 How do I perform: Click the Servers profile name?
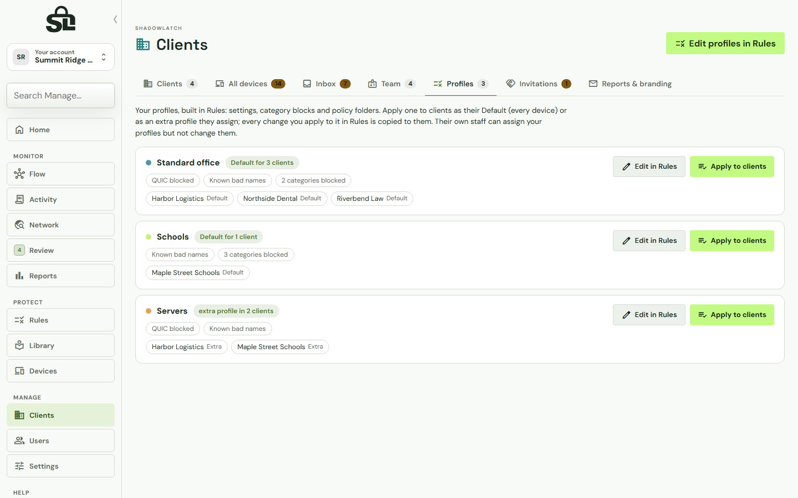[x=172, y=311]
